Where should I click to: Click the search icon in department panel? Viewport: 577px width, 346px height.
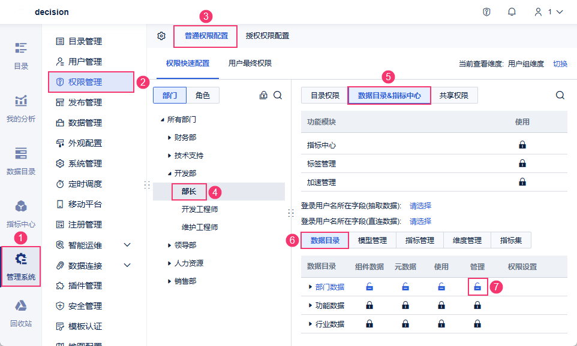pos(278,95)
